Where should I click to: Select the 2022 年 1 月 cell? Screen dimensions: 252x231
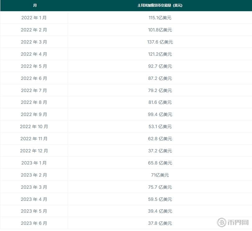[x=34, y=18]
